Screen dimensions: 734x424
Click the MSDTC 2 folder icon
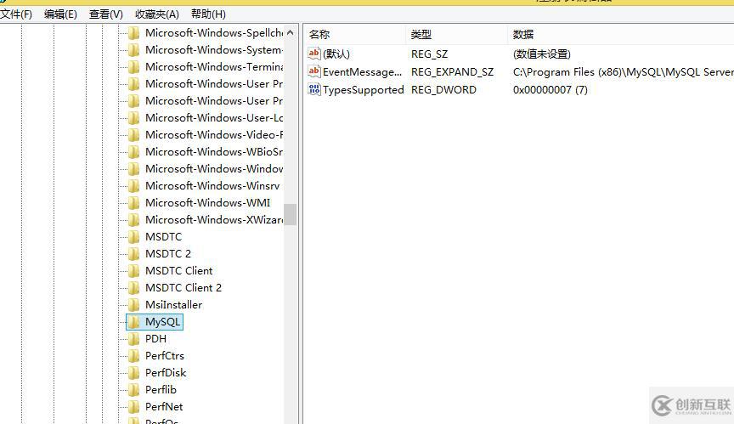pos(134,254)
